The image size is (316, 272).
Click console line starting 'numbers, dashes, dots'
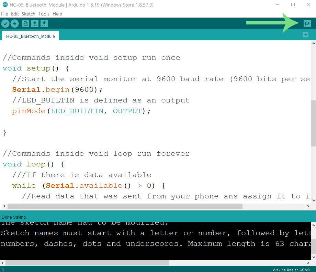pos(155,244)
